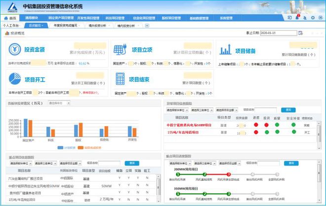Click red 投资 status dot for 中铝宁能 project

(266, 125)
